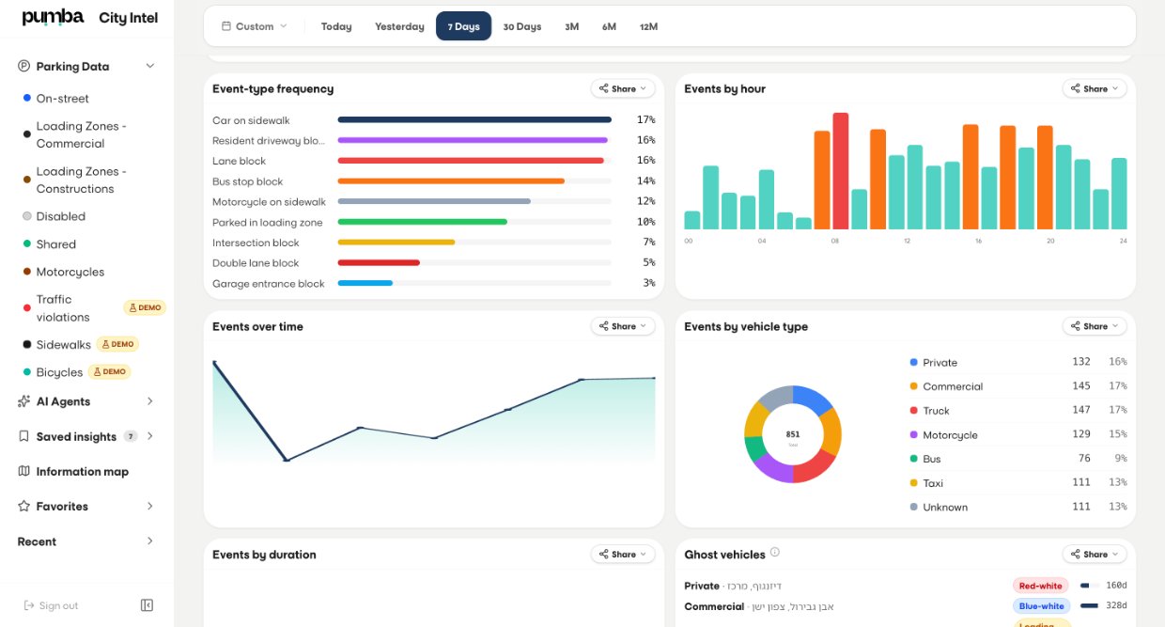Click the Saved insights bookmark icon

[24, 436]
